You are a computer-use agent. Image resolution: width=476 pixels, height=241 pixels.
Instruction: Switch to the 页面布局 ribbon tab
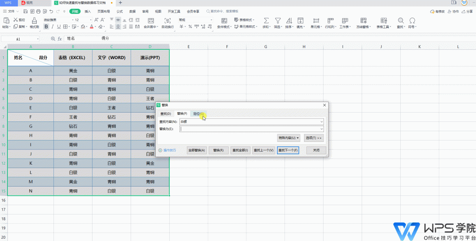(x=104, y=12)
